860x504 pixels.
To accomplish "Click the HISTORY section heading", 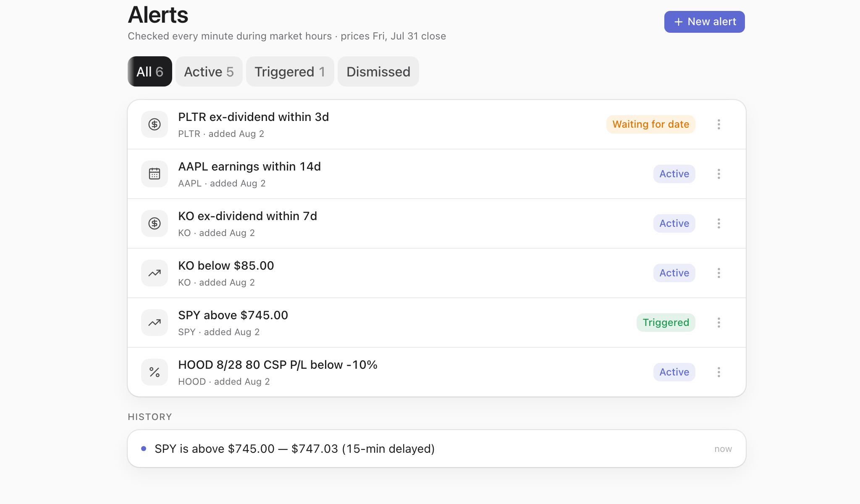I will (150, 417).
